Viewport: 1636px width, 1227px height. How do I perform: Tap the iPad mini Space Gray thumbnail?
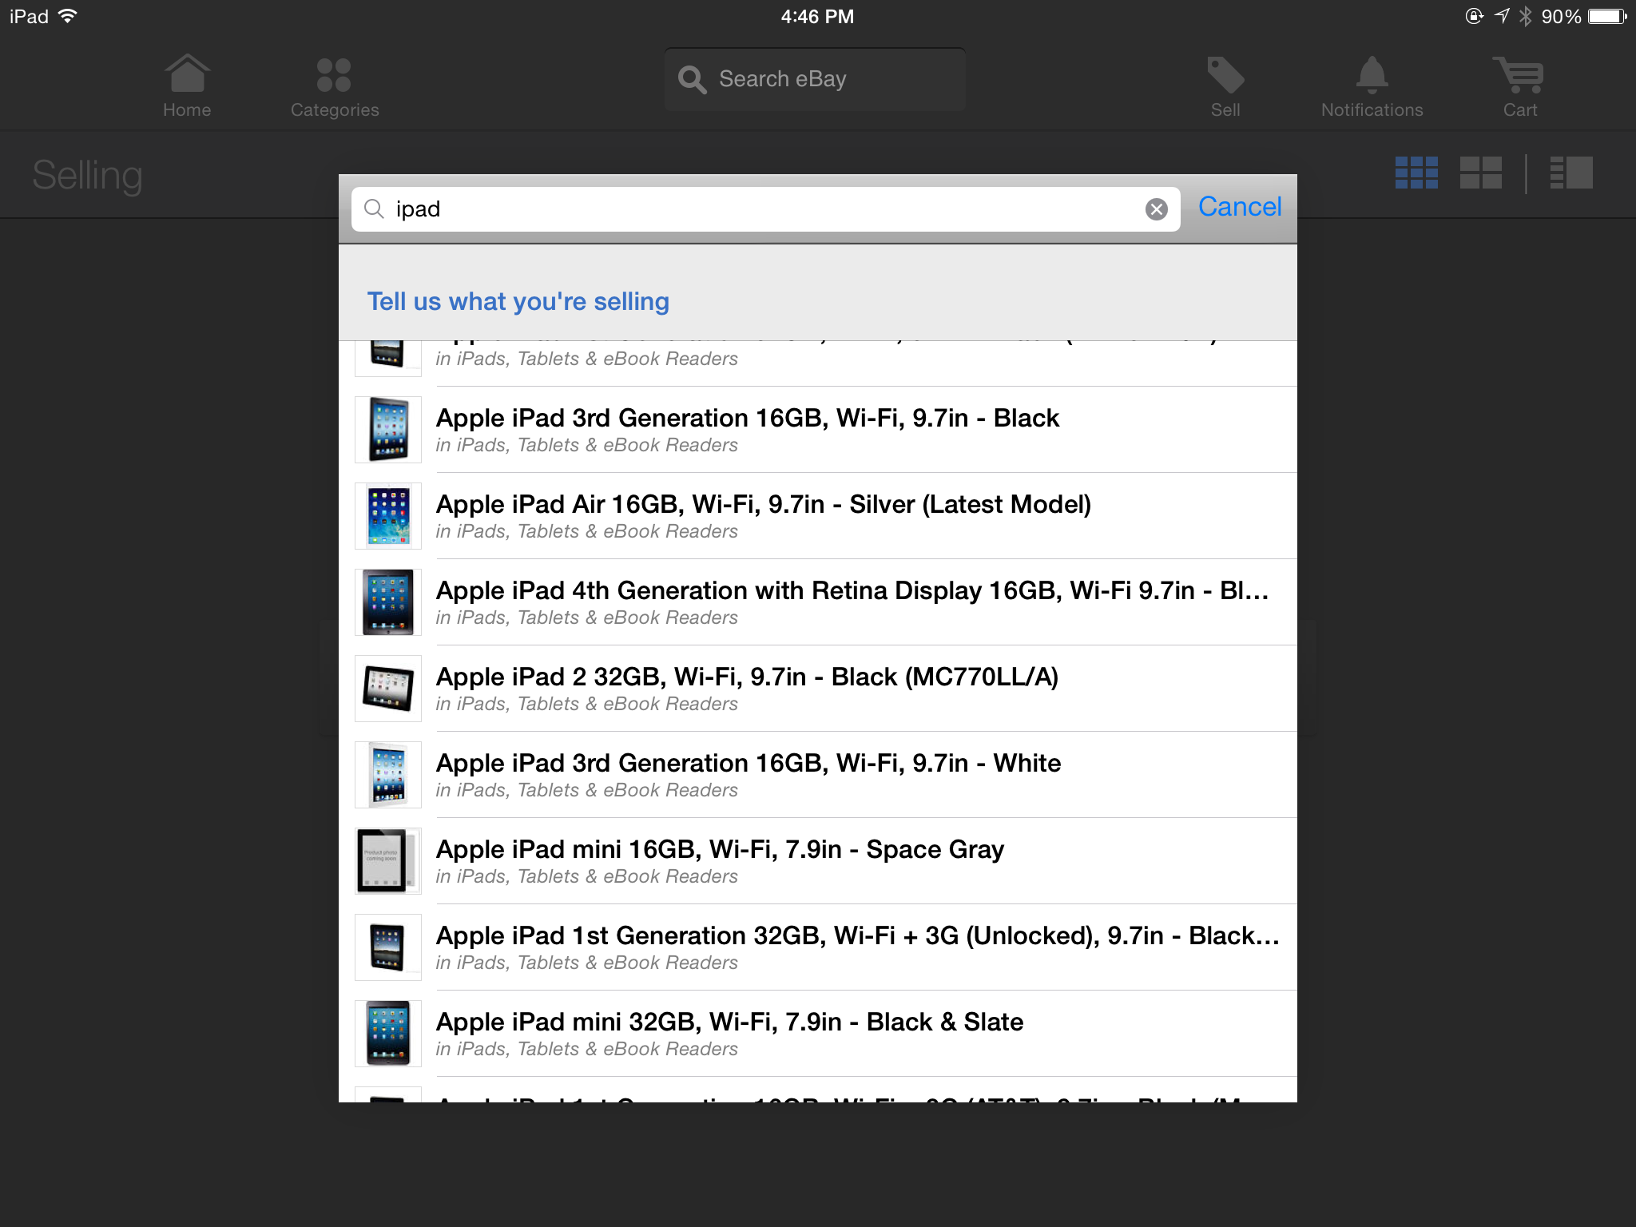(x=387, y=861)
